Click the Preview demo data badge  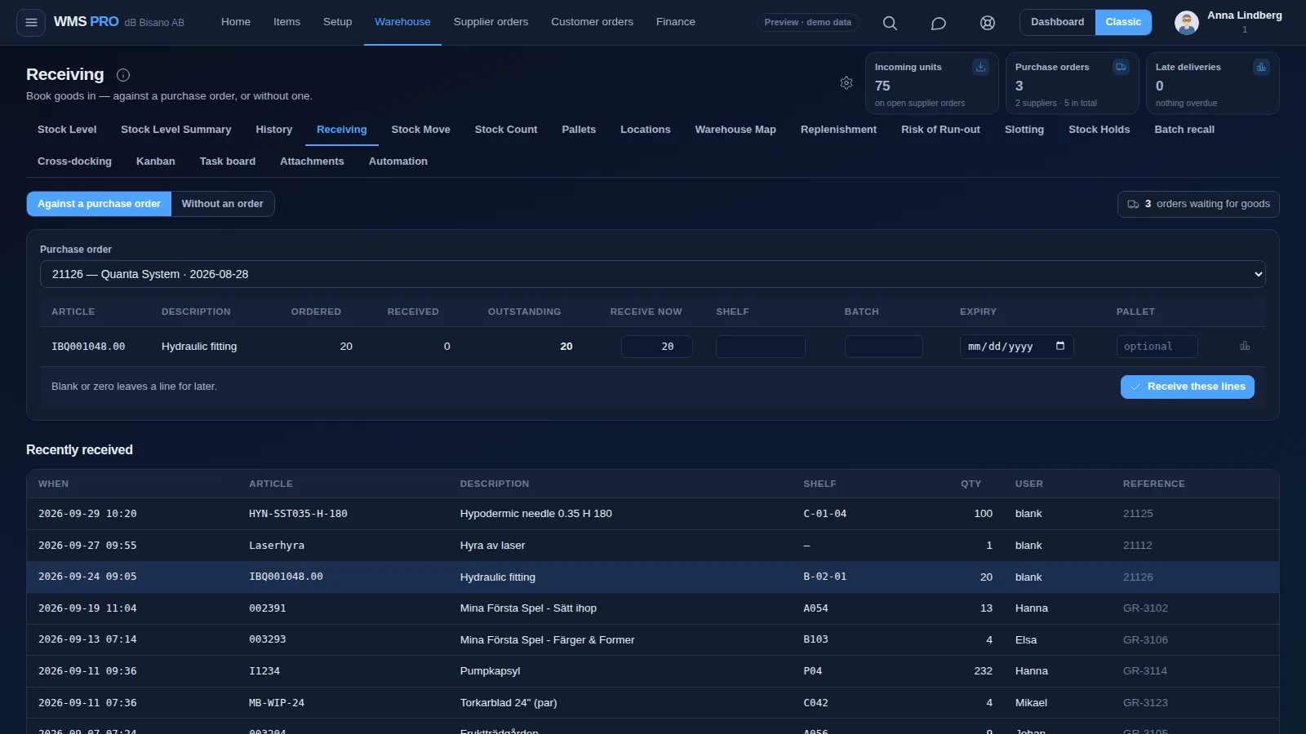point(807,22)
